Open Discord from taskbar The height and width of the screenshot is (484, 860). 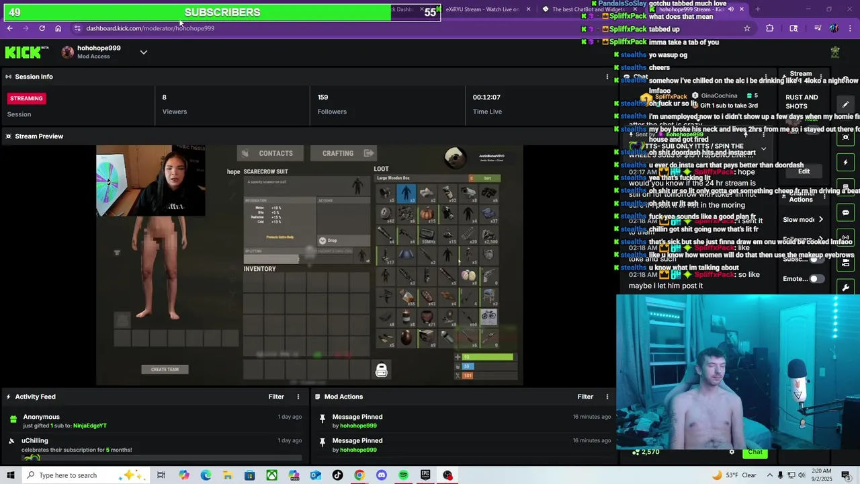[x=382, y=475]
